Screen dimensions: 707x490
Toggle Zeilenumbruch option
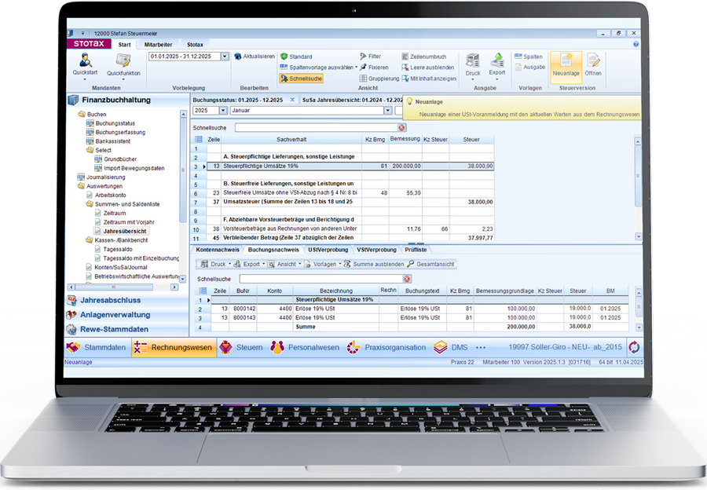[x=424, y=57]
